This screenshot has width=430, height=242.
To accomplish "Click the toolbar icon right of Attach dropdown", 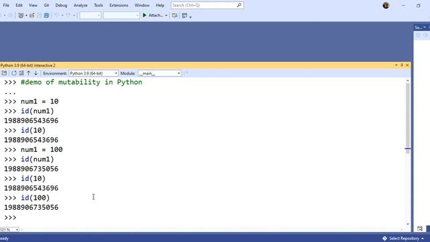I will coord(175,15).
